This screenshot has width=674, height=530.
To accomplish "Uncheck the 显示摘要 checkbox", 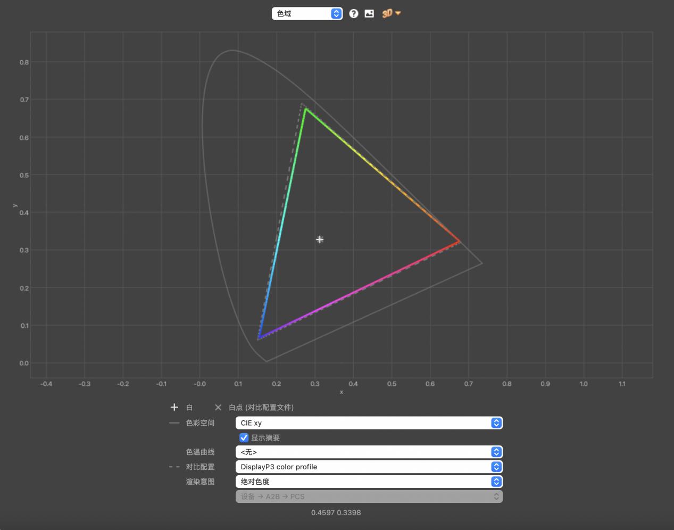I will coord(244,438).
